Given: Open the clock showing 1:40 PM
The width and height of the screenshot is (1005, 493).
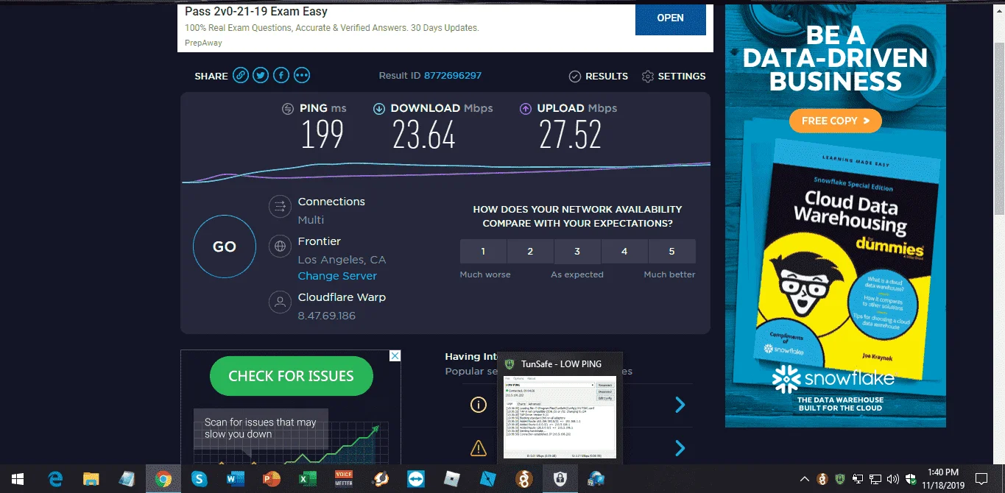Looking at the screenshot, I should (x=942, y=479).
